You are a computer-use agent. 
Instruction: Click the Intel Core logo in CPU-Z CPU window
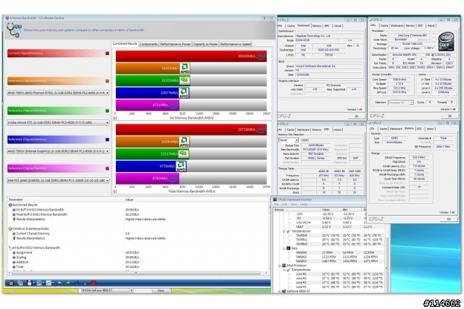(447, 42)
